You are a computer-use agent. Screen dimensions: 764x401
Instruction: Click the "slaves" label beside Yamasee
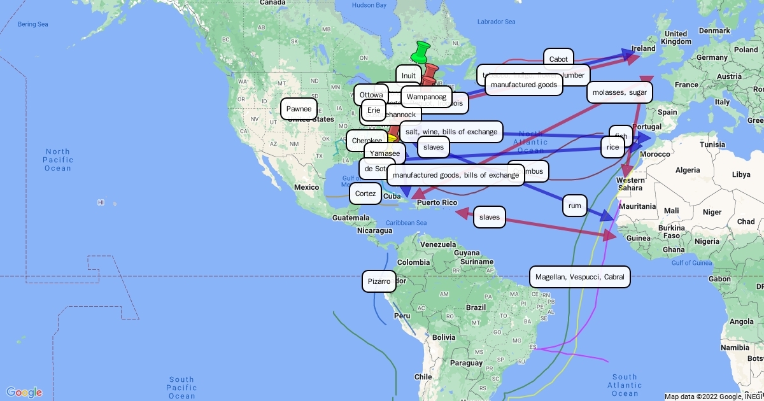click(x=433, y=147)
